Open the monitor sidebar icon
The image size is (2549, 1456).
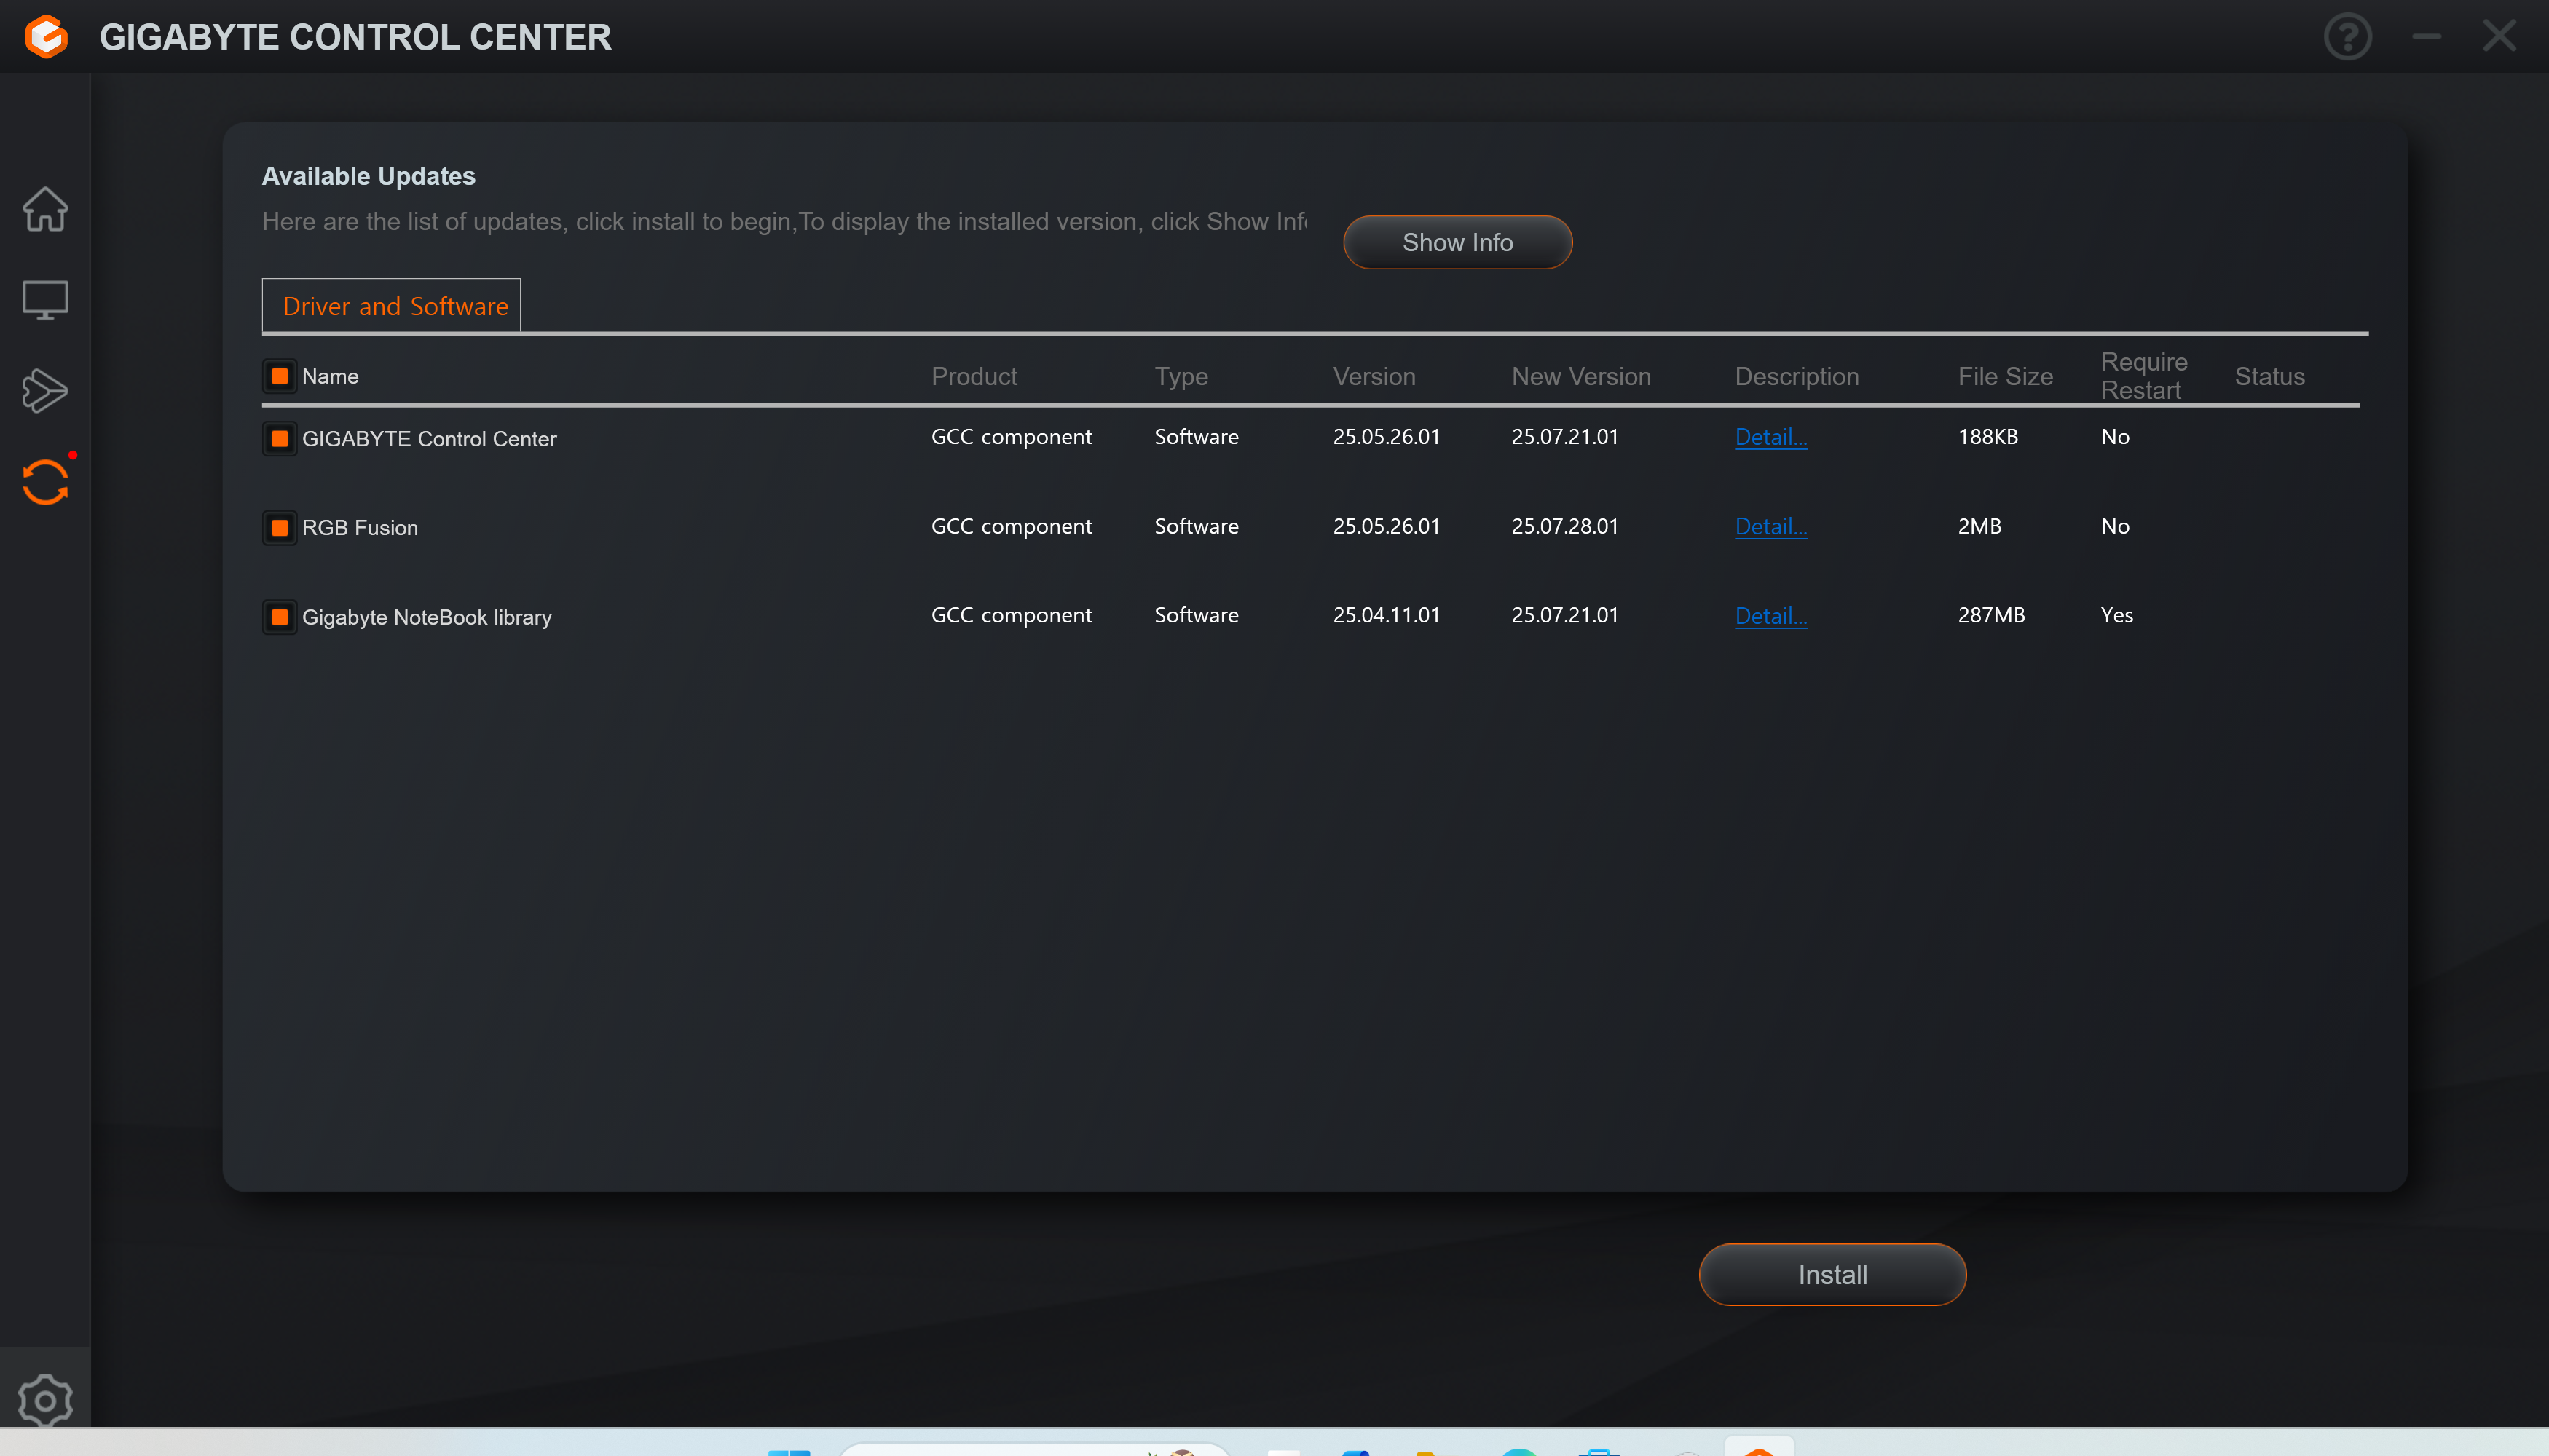click(x=45, y=299)
